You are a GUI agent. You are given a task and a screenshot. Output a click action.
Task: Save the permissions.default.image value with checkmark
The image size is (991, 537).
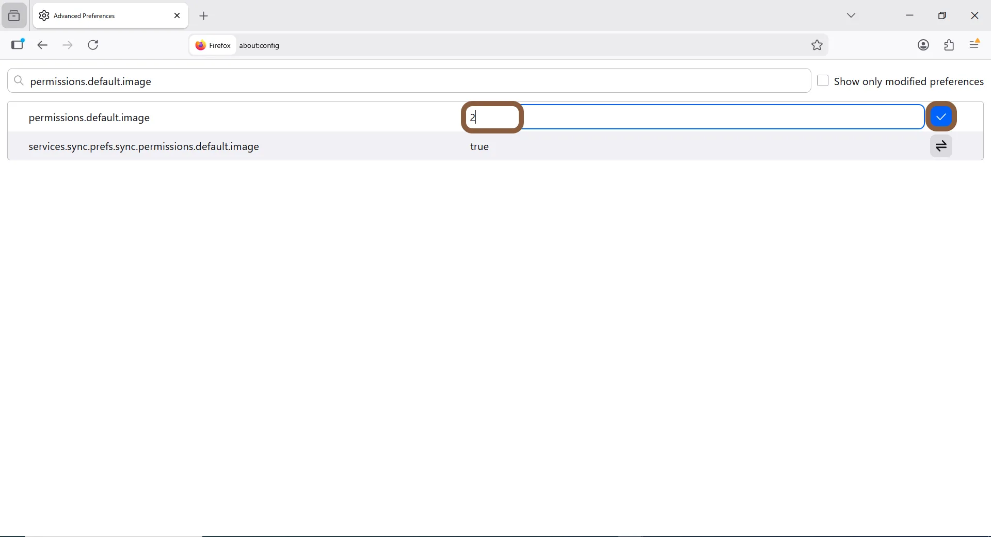coord(941,117)
